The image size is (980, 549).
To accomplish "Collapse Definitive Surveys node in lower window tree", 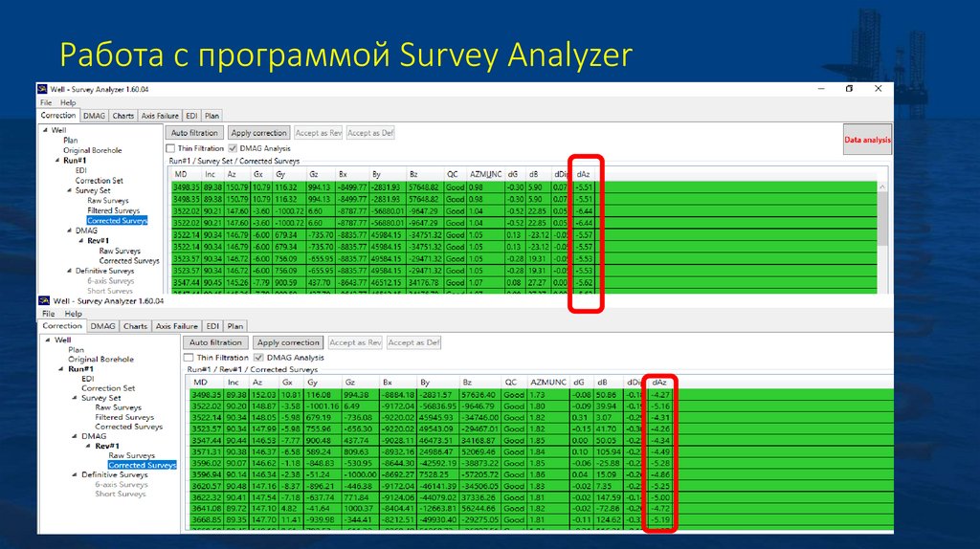I will (x=75, y=474).
